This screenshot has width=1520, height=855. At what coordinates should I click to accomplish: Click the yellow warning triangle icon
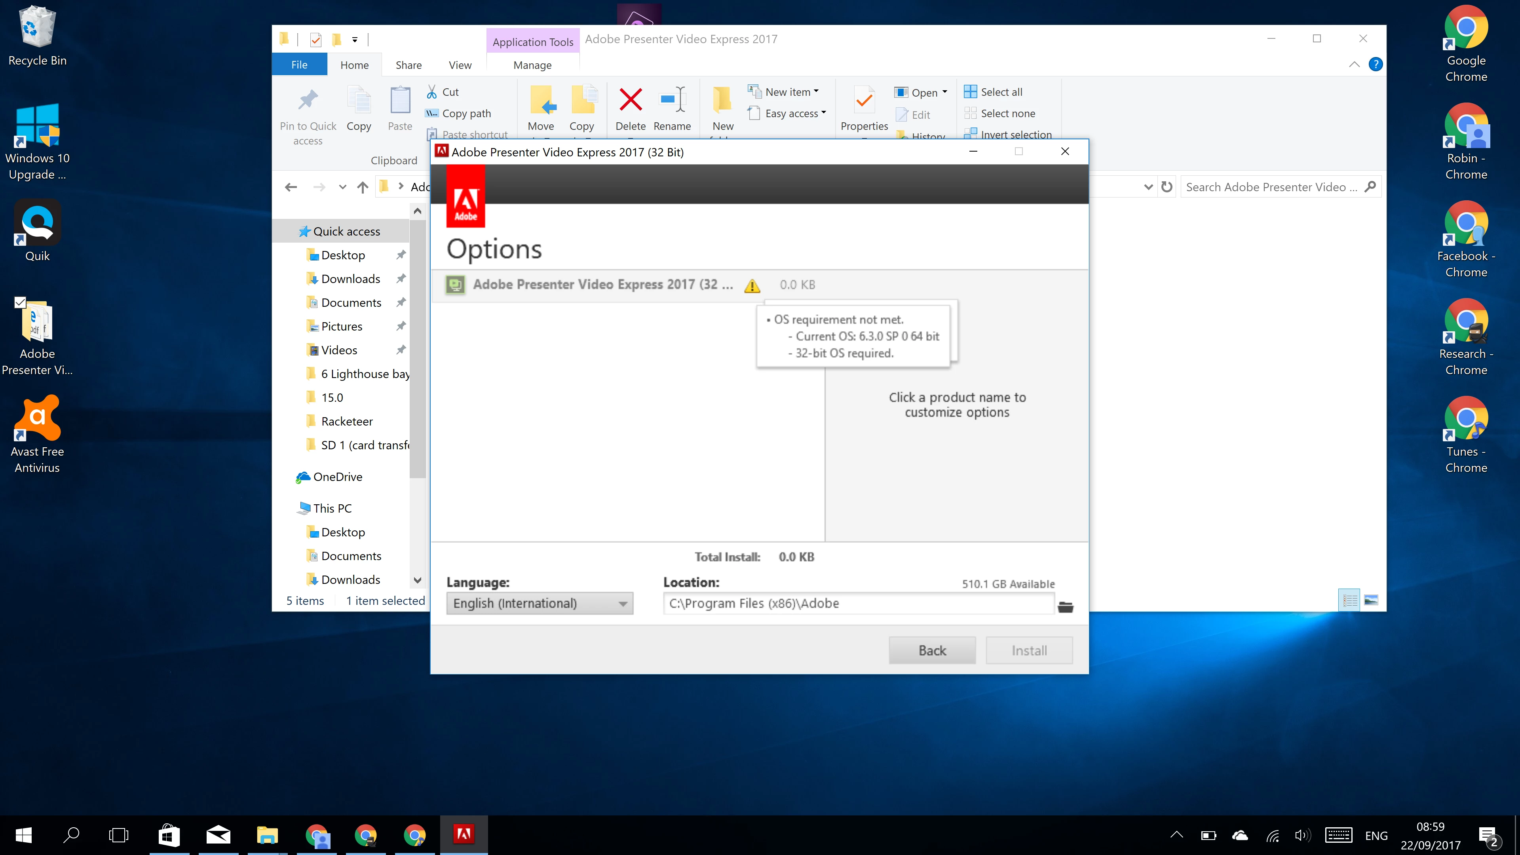752,286
